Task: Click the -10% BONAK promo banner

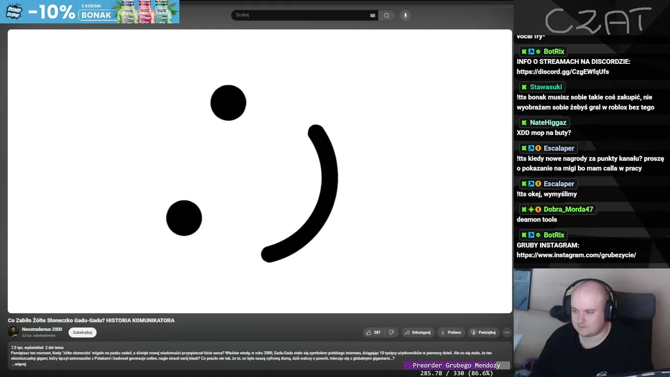Action: point(90,12)
